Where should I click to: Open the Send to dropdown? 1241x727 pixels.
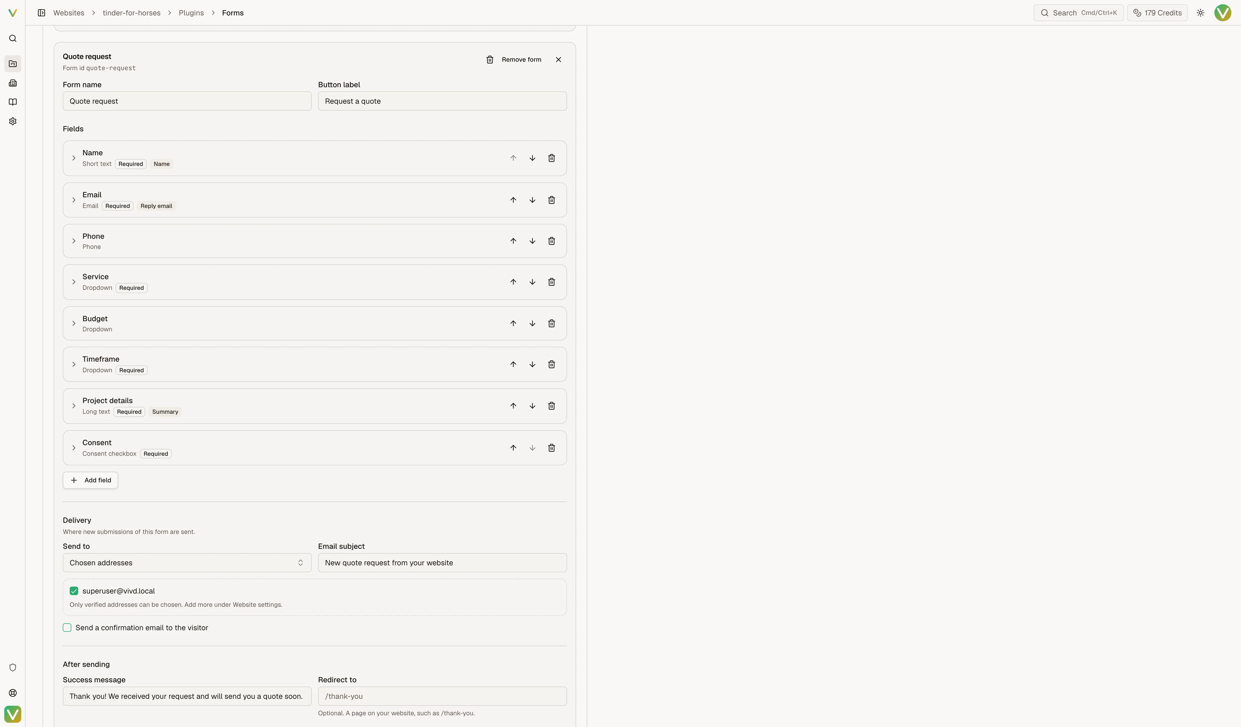[187, 563]
